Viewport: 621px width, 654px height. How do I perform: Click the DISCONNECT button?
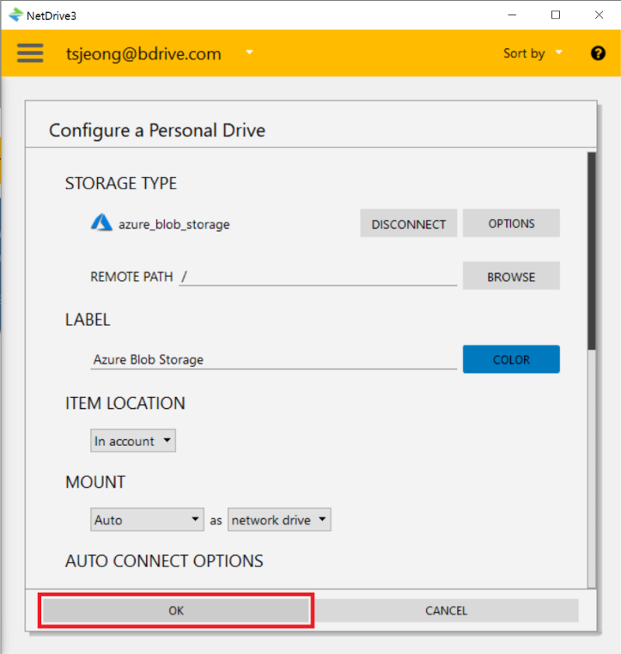point(408,223)
